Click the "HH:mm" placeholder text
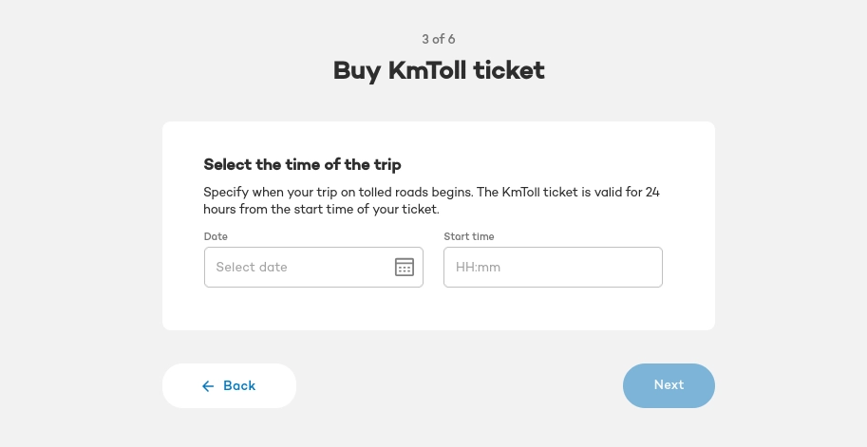Image resolution: width=867 pixels, height=447 pixels. click(478, 267)
